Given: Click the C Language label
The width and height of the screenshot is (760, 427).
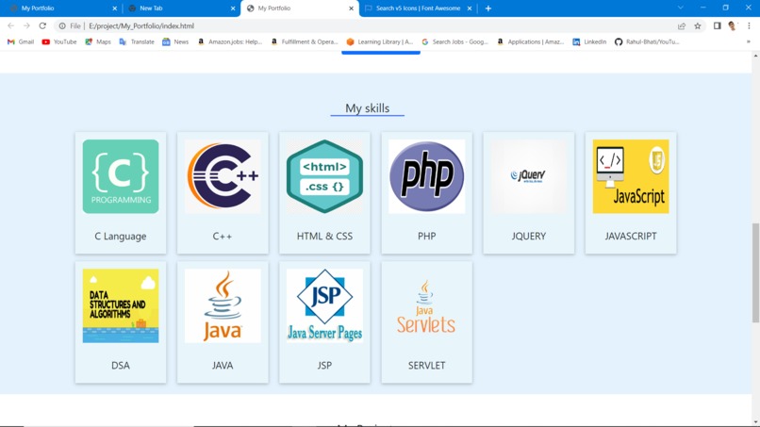Looking at the screenshot, I should (120, 236).
